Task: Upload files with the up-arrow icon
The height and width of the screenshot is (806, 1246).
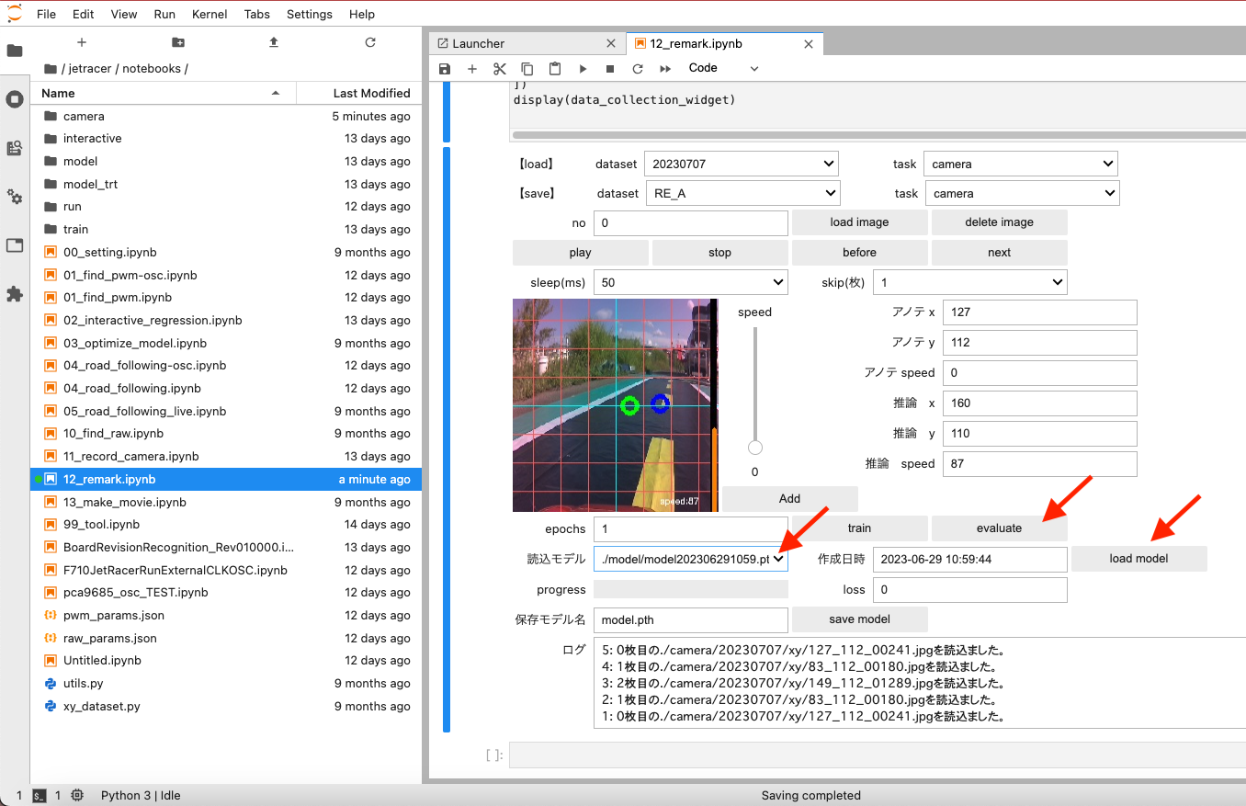Action: (274, 42)
